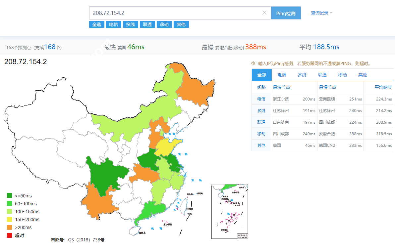This screenshot has width=395, height=247.
Task: Click the 208.72.154.2 map title
Action: pyautogui.click(x=26, y=62)
